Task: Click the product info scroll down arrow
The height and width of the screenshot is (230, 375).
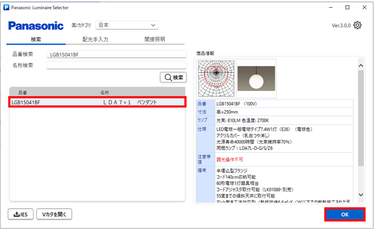Action: coord(360,194)
